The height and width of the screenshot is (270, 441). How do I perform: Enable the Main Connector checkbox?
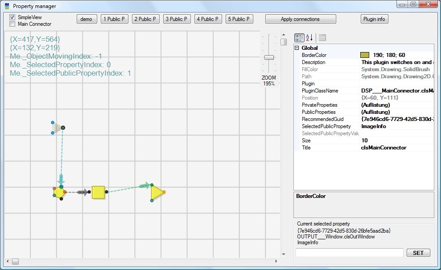12,24
